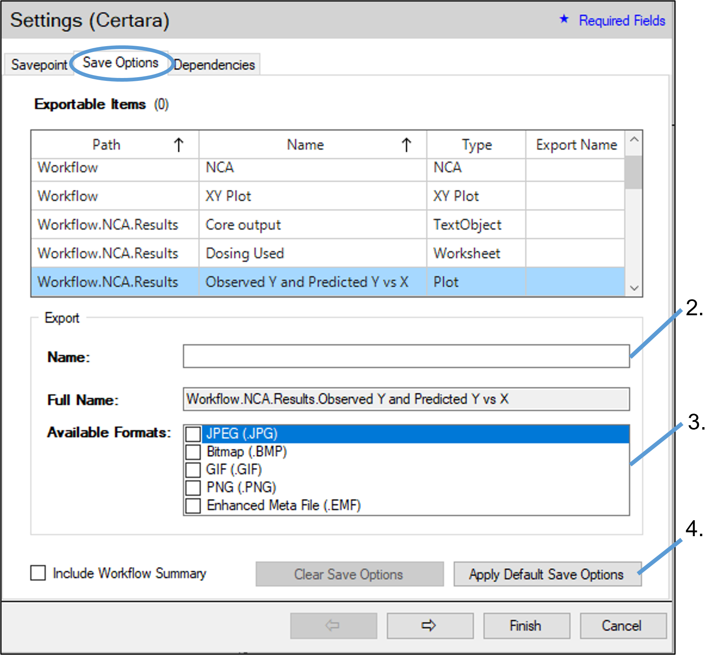720x655 pixels.
Task: Switch to the Savepoint tab
Action: (x=39, y=65)
